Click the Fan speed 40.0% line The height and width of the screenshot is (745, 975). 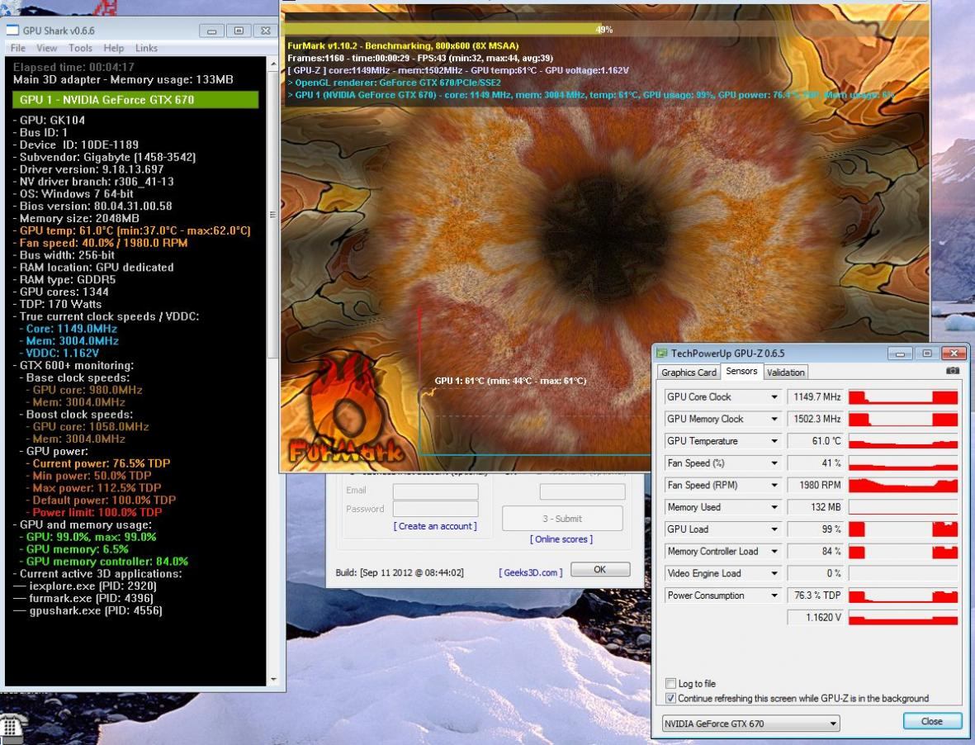[x=100, y=243]
